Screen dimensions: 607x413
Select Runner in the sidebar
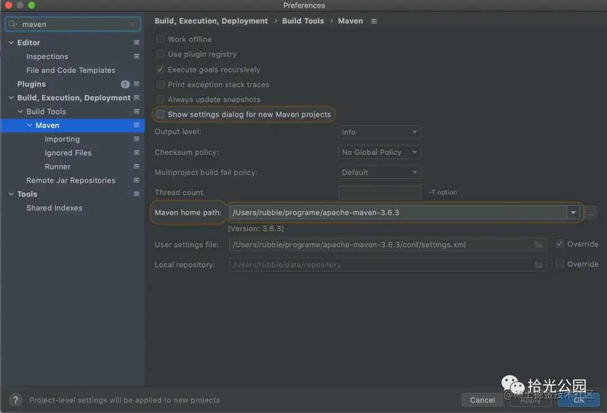[57, 166]
